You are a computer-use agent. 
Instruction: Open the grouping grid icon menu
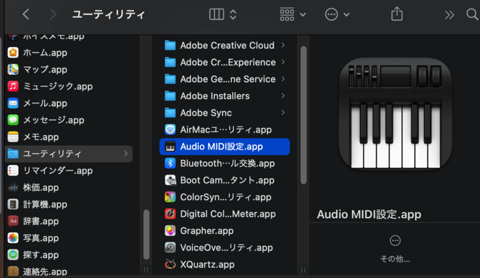(287, 14)
